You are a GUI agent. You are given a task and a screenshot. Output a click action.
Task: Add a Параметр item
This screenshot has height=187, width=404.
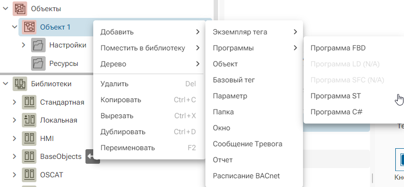pos(254,96)
